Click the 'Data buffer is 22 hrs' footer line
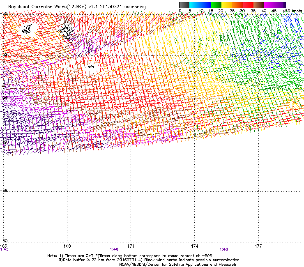 click(149, 260)
